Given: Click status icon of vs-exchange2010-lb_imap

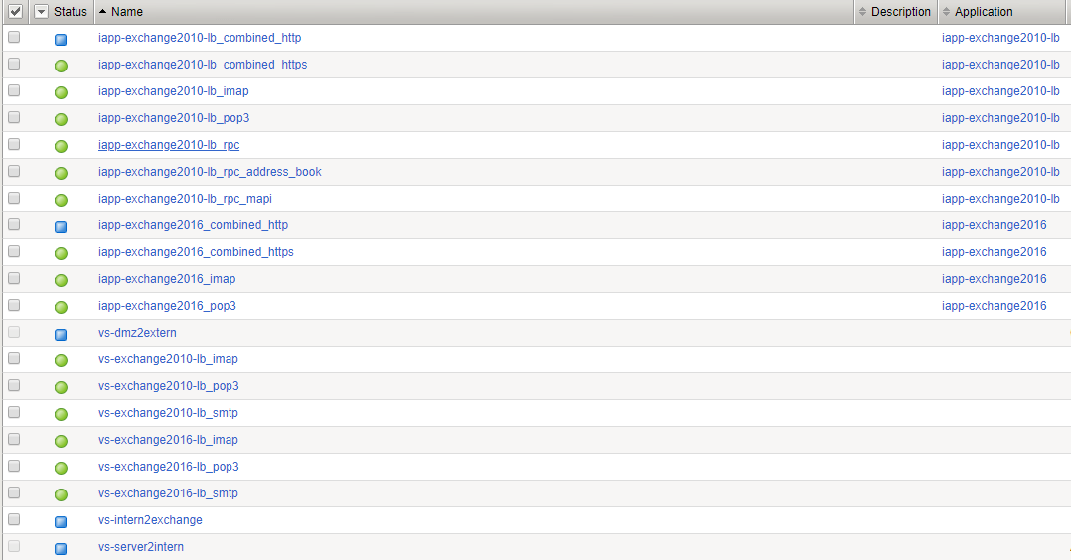Looking at the screenshot, I should (61, 360).
